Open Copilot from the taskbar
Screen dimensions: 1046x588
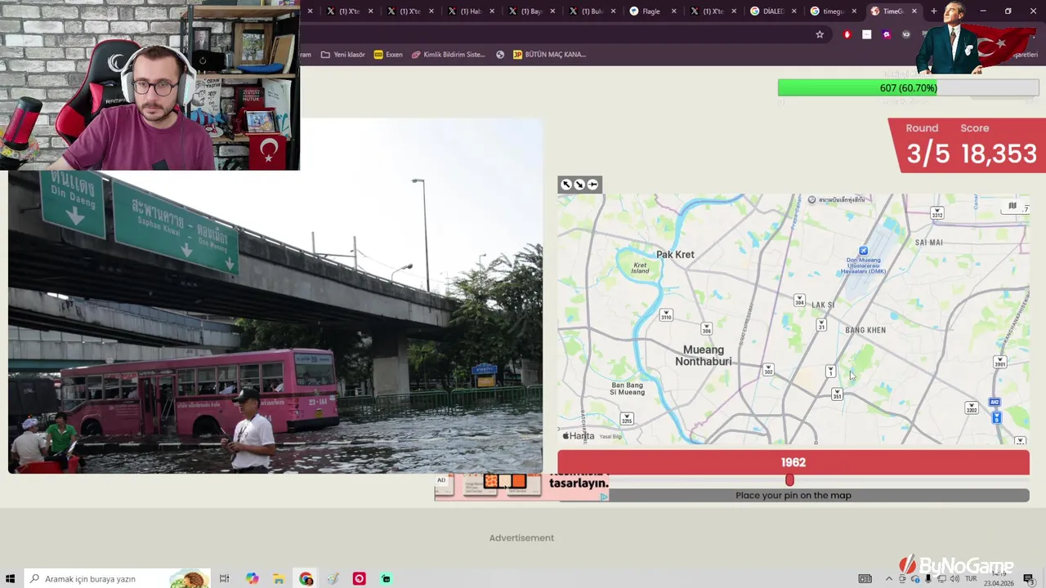pos(252,579)
